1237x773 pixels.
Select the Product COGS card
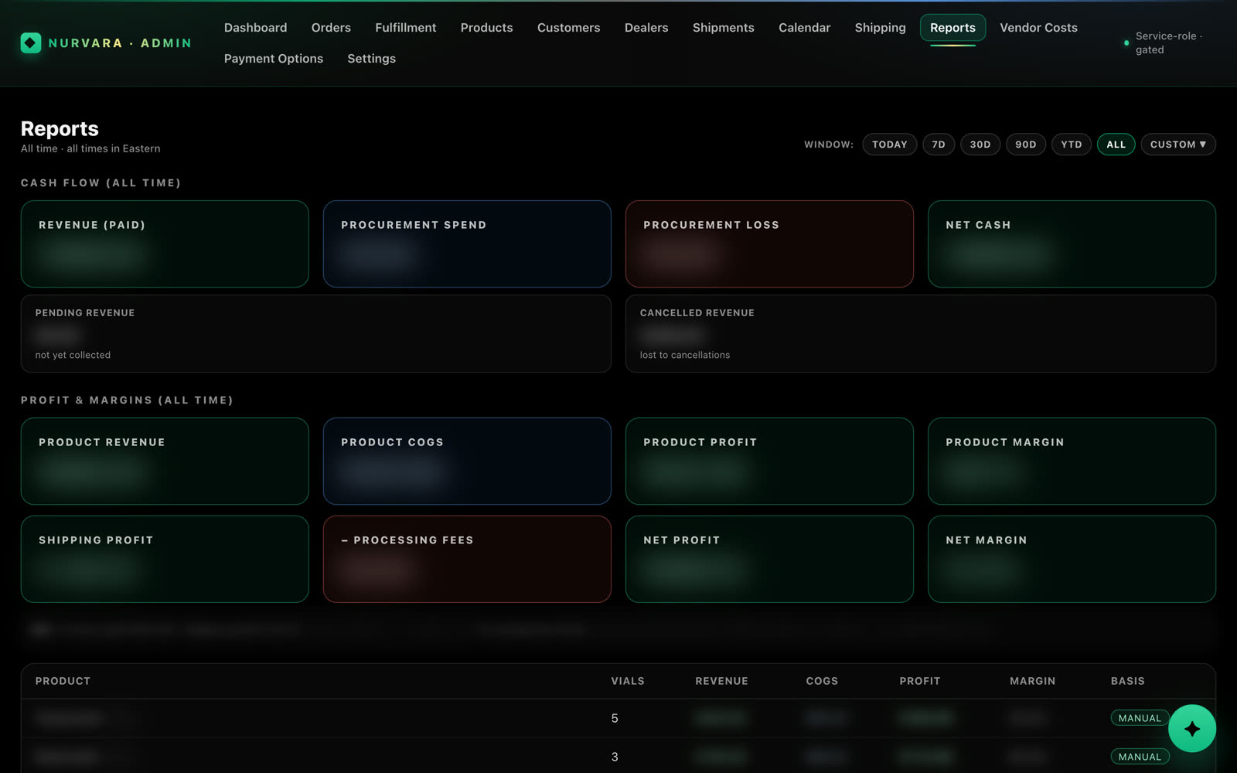click(x=467, y=461)
